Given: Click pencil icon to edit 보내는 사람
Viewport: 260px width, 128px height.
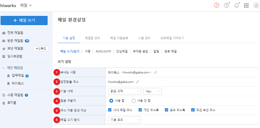Looking at the screenshot, I should coord(156,72).
